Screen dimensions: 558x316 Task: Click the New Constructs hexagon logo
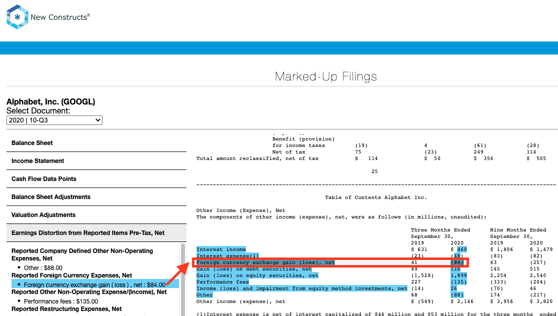click(x=17, y=17)
